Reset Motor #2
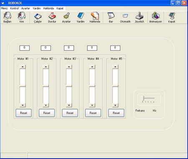The width and height of the screenshot is (188, 159). (x=47, y=113)
